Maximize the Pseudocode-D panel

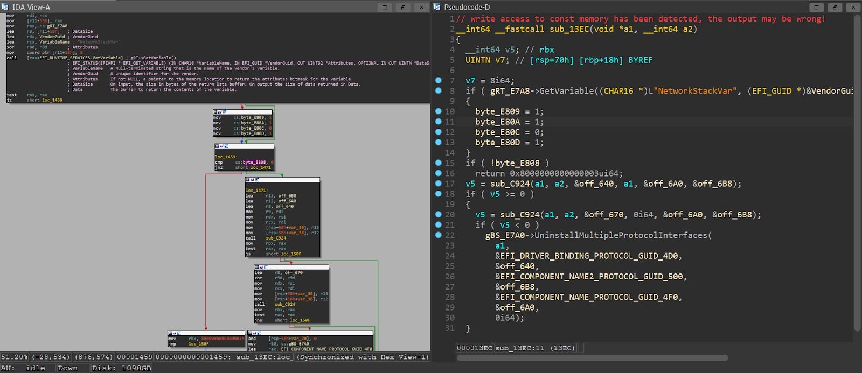tap(816, 7)
